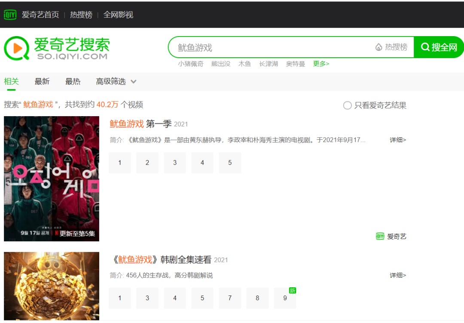Play episode 8 of 韩剧全集速看
This screenshot has width=464, height=323.
tap(257, 298)
